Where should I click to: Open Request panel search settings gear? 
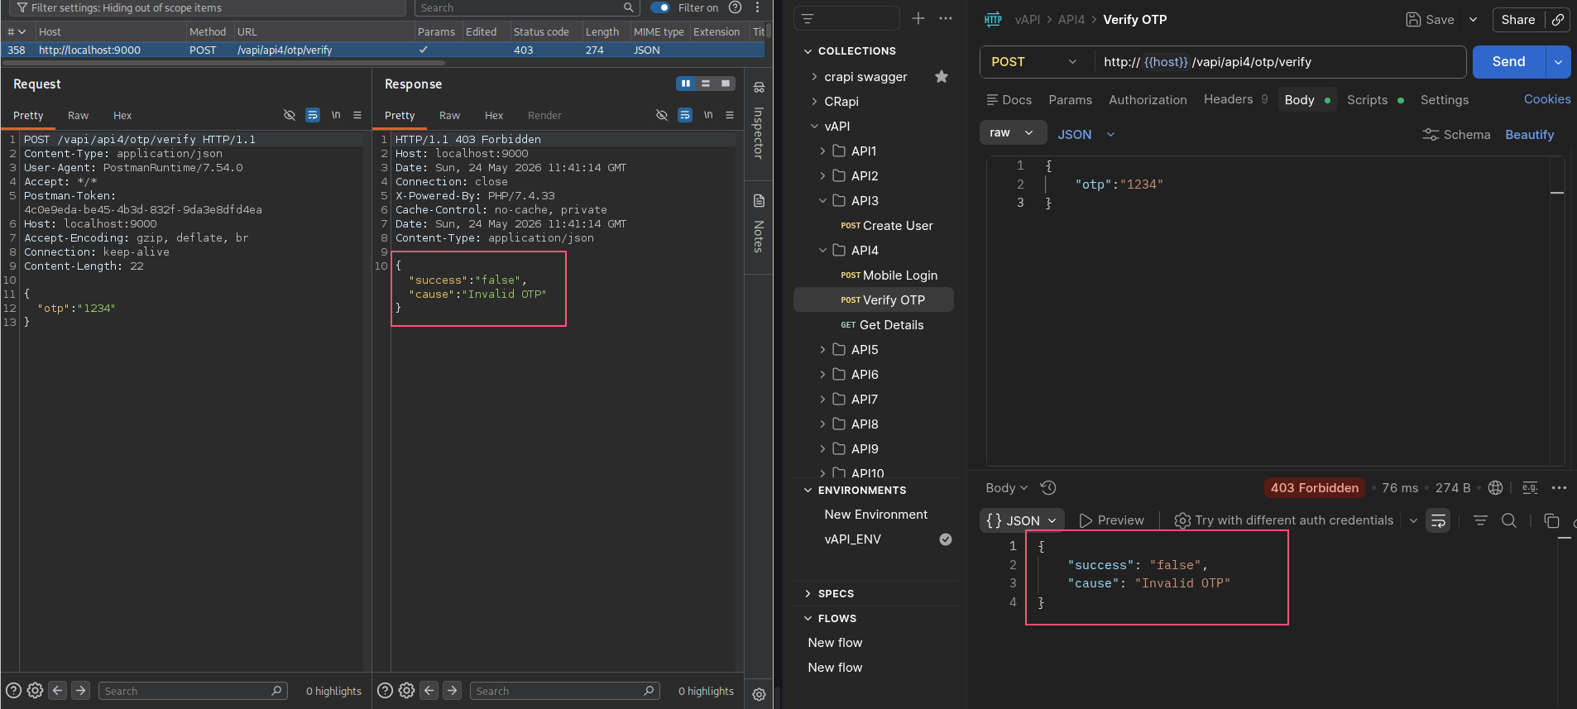(x=35, y=690)
